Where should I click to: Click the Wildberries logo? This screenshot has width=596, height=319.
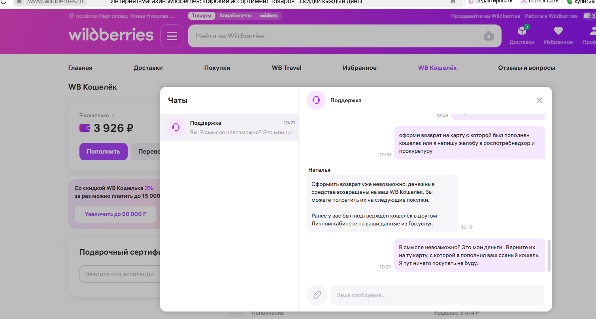(111, 35)
